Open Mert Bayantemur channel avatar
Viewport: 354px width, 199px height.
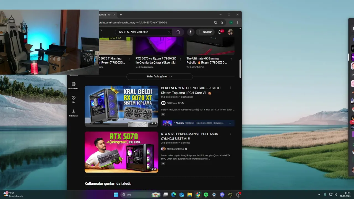tap(163, 149)
